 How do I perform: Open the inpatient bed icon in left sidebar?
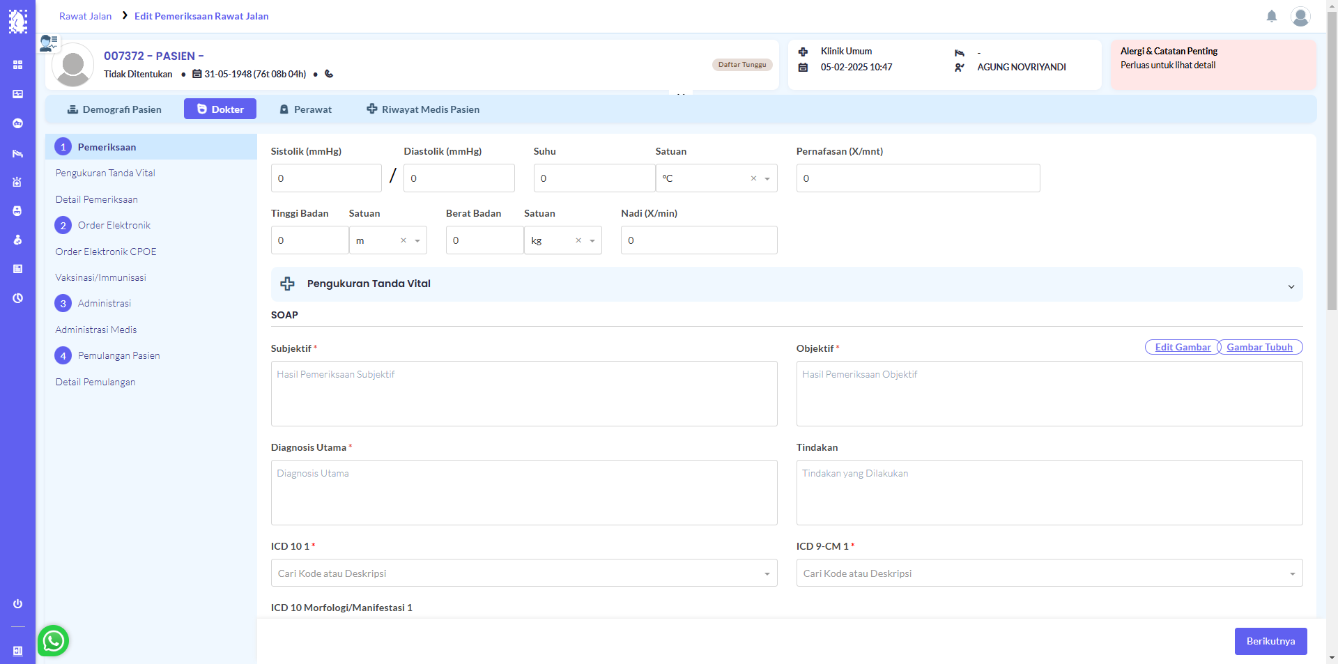tap(17, 153)
